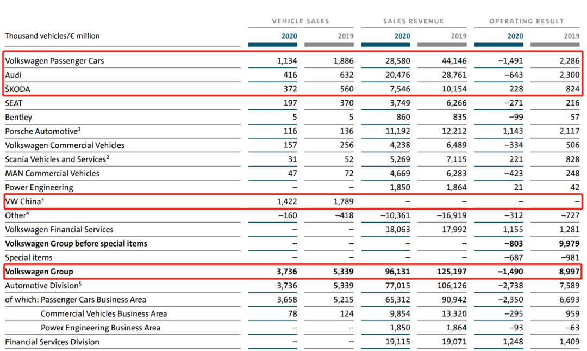
Task: Click Porsche Automotive 2020 revenue 11,192
Action: [x=398, y=131]
